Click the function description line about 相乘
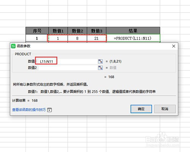190x152 pixels. pyautogui.click(x=51, y=84)
